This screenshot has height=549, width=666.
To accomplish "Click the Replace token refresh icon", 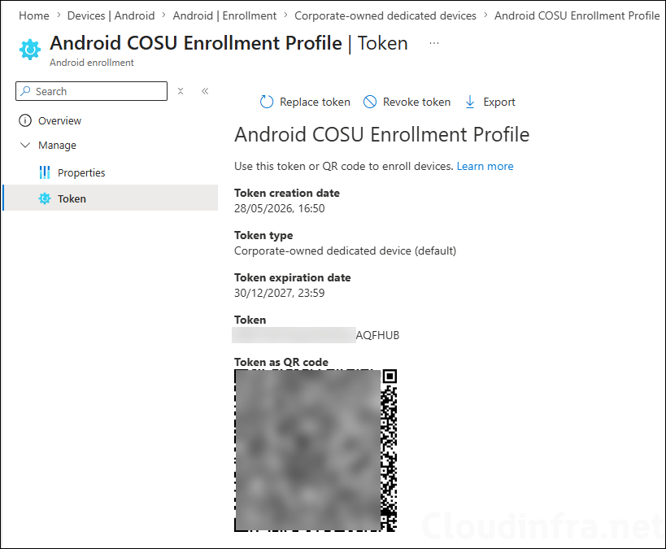I will (266, 102).
